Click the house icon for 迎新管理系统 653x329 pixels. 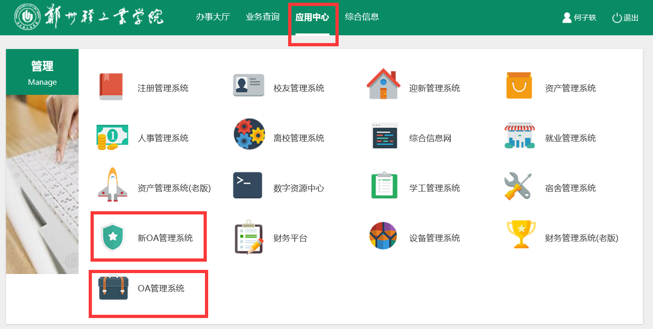[x=383, y=84]
